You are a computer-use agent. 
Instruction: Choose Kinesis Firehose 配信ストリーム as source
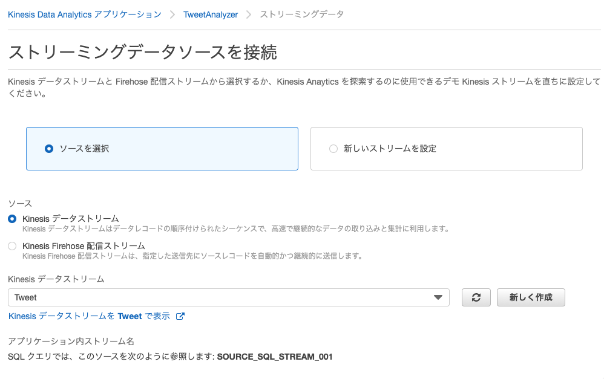point(12,246)
